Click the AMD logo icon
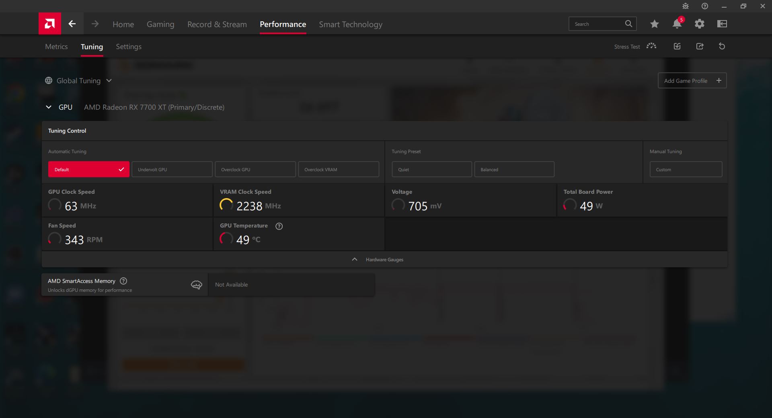The width and height of the screenshot is (772, 418). tap(50, 24)
